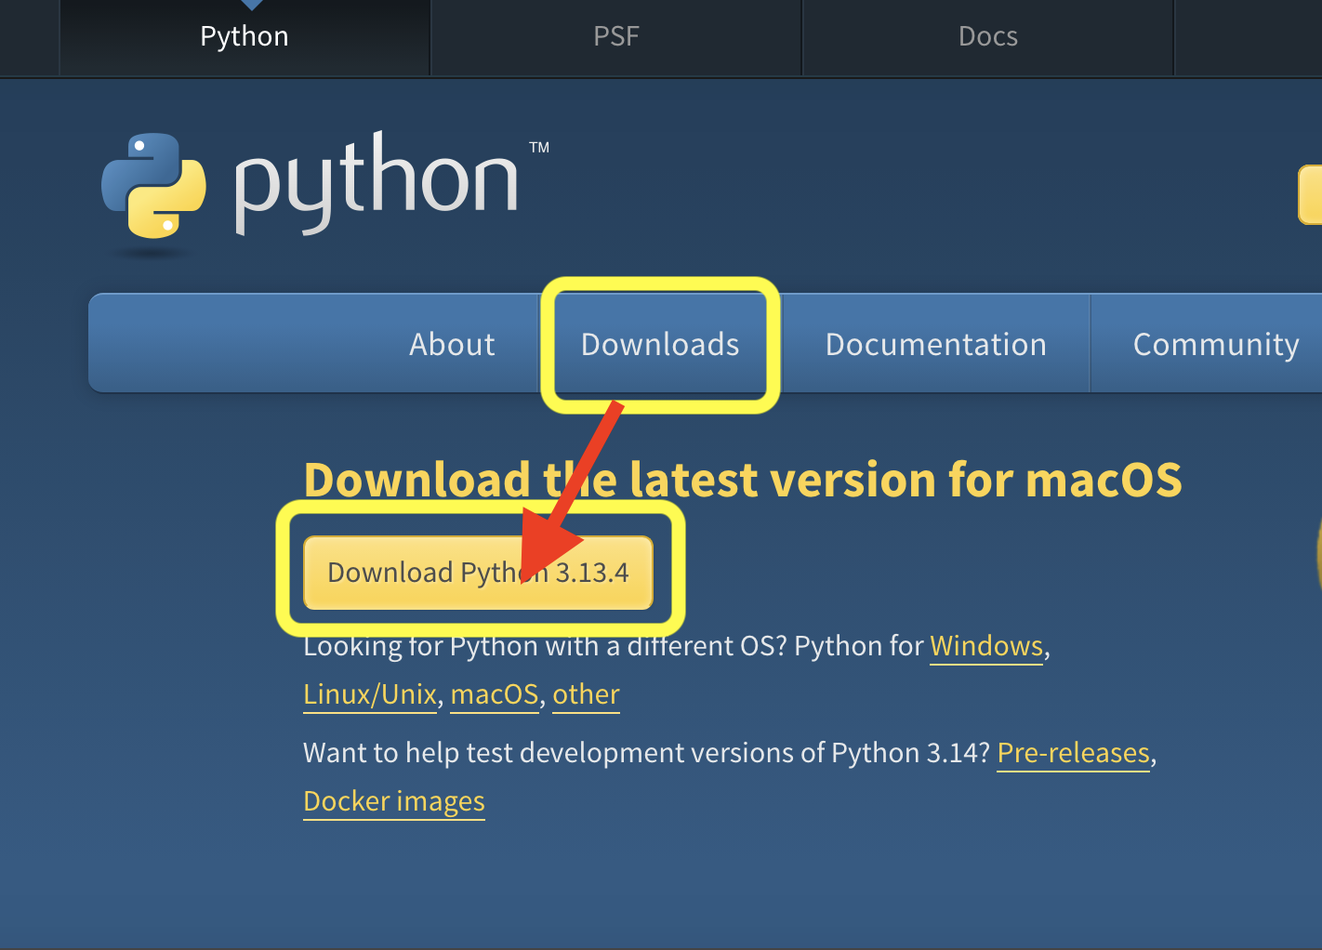
Task: Click Download Python 3.13.4 button
Action: (x=478, y=573)
